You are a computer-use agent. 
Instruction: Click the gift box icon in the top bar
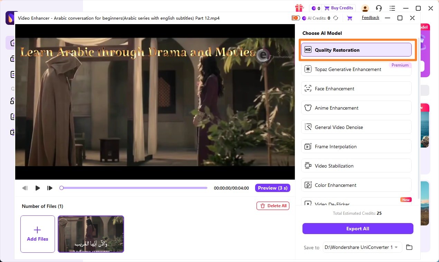point(299,8)
